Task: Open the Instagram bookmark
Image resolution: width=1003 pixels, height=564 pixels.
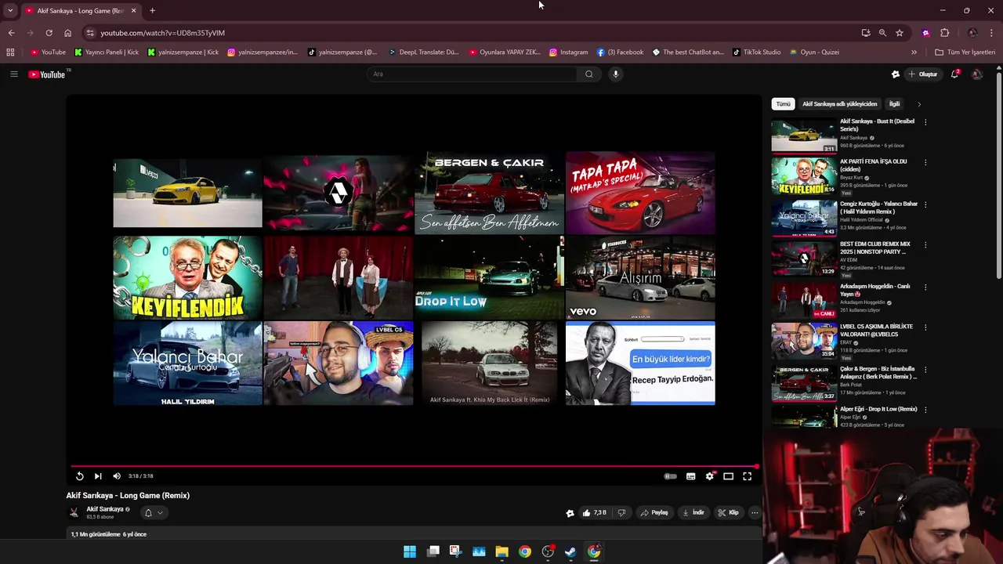Action: point(568,52)
